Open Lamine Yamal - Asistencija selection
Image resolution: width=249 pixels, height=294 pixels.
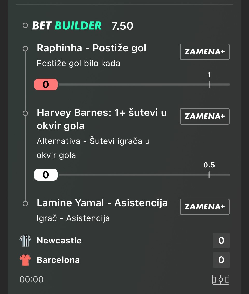pos(102,203)
